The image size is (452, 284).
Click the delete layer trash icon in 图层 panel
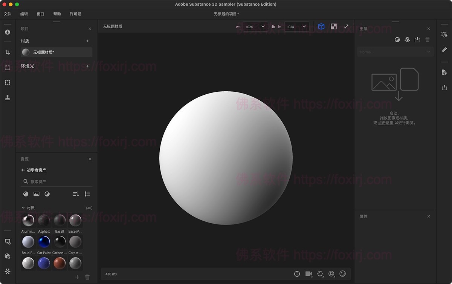428,39
